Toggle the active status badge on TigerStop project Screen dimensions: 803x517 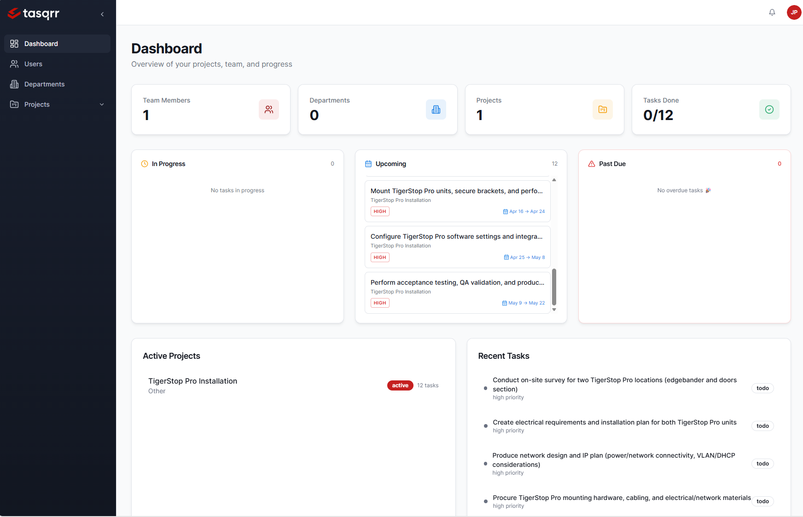point(400,385)
